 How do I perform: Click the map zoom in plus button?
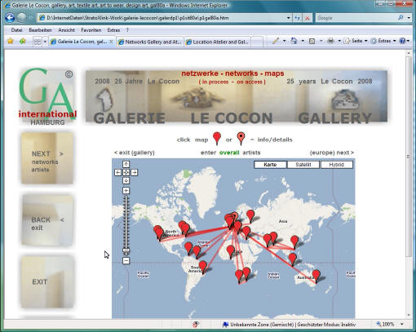click(x=126, y=191)
